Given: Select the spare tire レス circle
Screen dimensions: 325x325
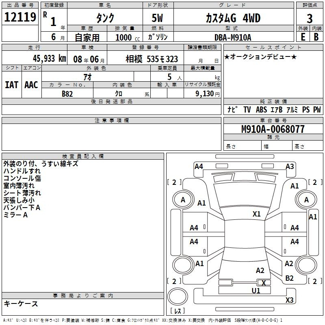Looking at the screenshot, I should pyautogui.click(x=178, y=297).
